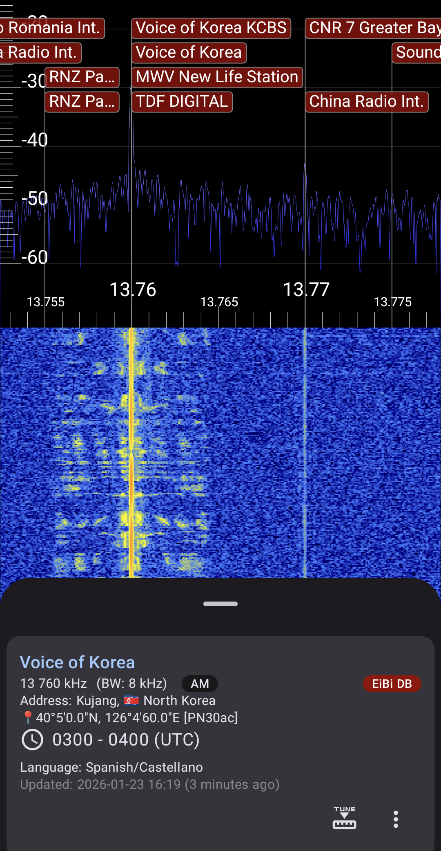Viewport: 441px width, 851px height.
Task: Select the MWV New Life Station label
Action: (x=217, y=77)
